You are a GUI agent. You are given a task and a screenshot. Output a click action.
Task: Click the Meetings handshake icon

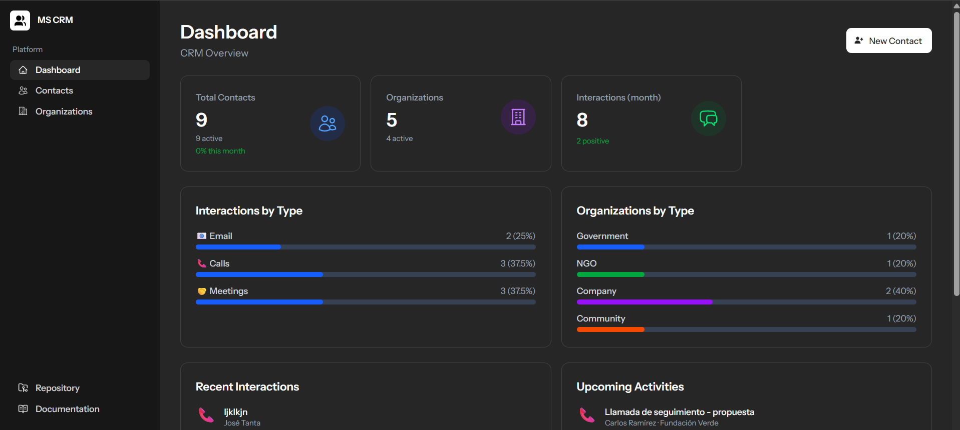[201, 291]
